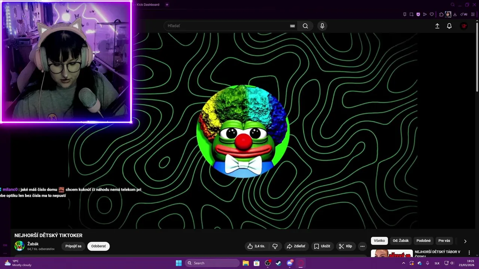Select the Pre vás filter chip
479x269 pixels.
coord(444,241)
